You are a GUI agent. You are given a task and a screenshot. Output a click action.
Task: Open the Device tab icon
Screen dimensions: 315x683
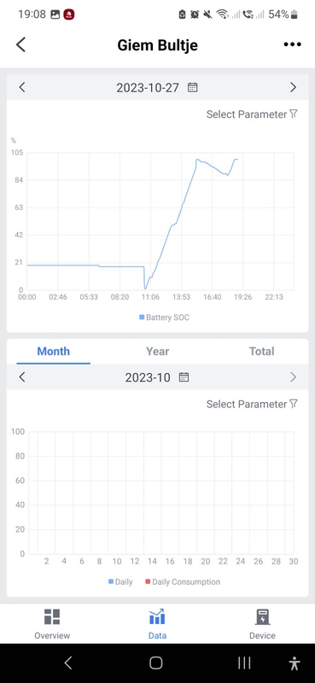click(262, 616)
